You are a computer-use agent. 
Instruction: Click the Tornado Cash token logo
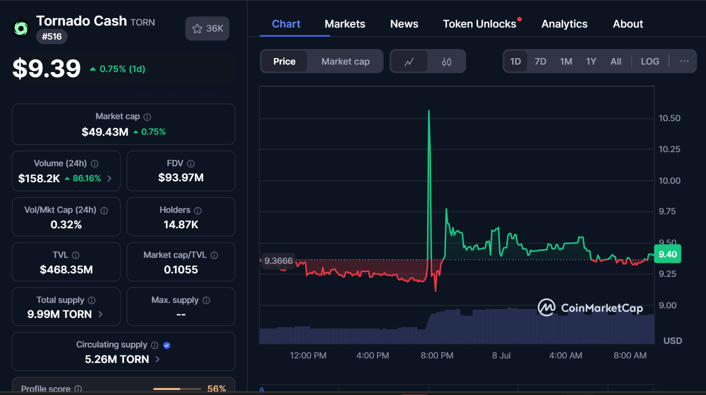[21, 29]
